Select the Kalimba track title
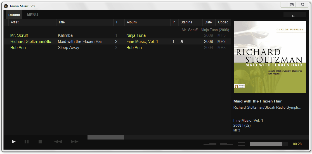Screen dimensions: 312x154 pyautogui.click(x=65, y=35)
